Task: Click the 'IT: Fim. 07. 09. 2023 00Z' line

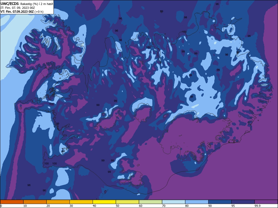Action: coord(18,8)
